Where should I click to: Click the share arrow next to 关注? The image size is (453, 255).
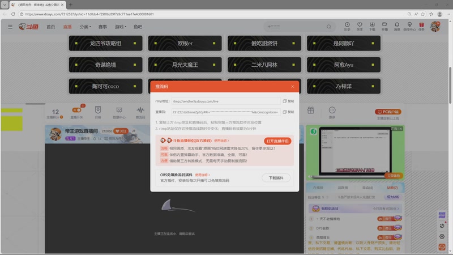point(134,131)
